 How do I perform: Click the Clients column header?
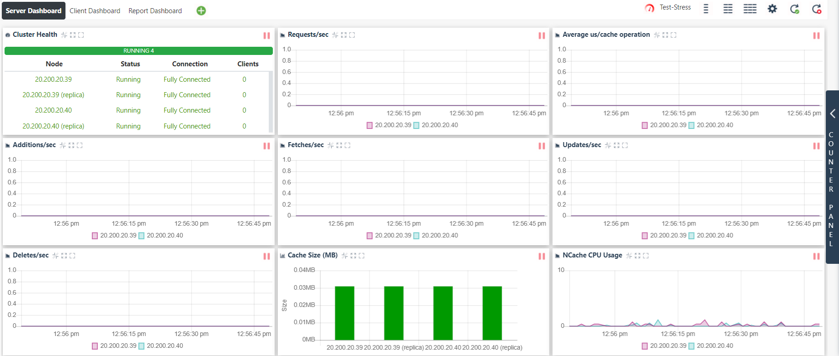pyautogui.click(x=248, y=64)
